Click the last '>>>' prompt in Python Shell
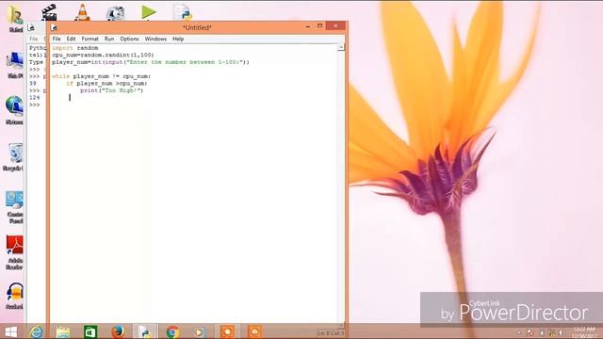 34,105
